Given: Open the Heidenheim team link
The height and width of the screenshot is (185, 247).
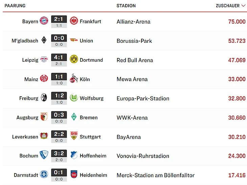Looking at the screenshot, I should 93,175.
